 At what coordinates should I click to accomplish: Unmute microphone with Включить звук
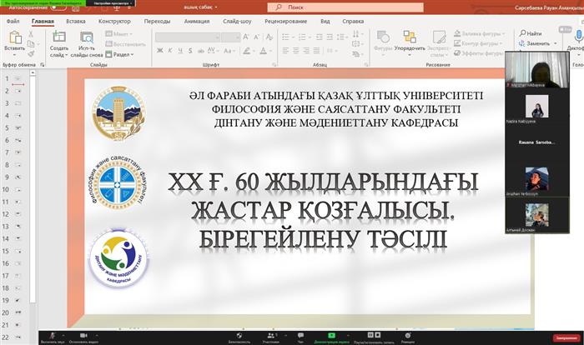click(52, 335)
